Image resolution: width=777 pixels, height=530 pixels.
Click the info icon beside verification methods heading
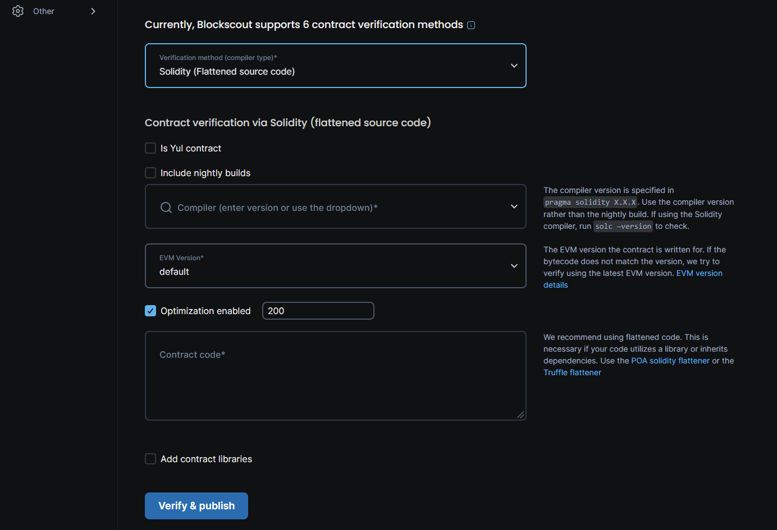click(471, 25)
